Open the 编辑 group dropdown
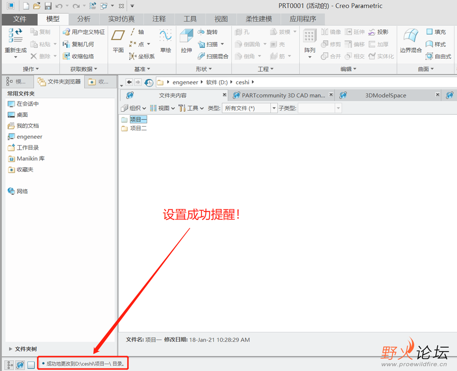Image resolution: width=457 pixels, height=371 pixels. (x=348, y=69)
